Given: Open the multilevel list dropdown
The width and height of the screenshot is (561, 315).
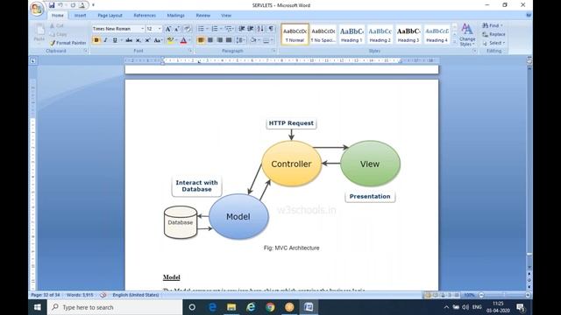Looking at the screenshot, I should point(230,29).
